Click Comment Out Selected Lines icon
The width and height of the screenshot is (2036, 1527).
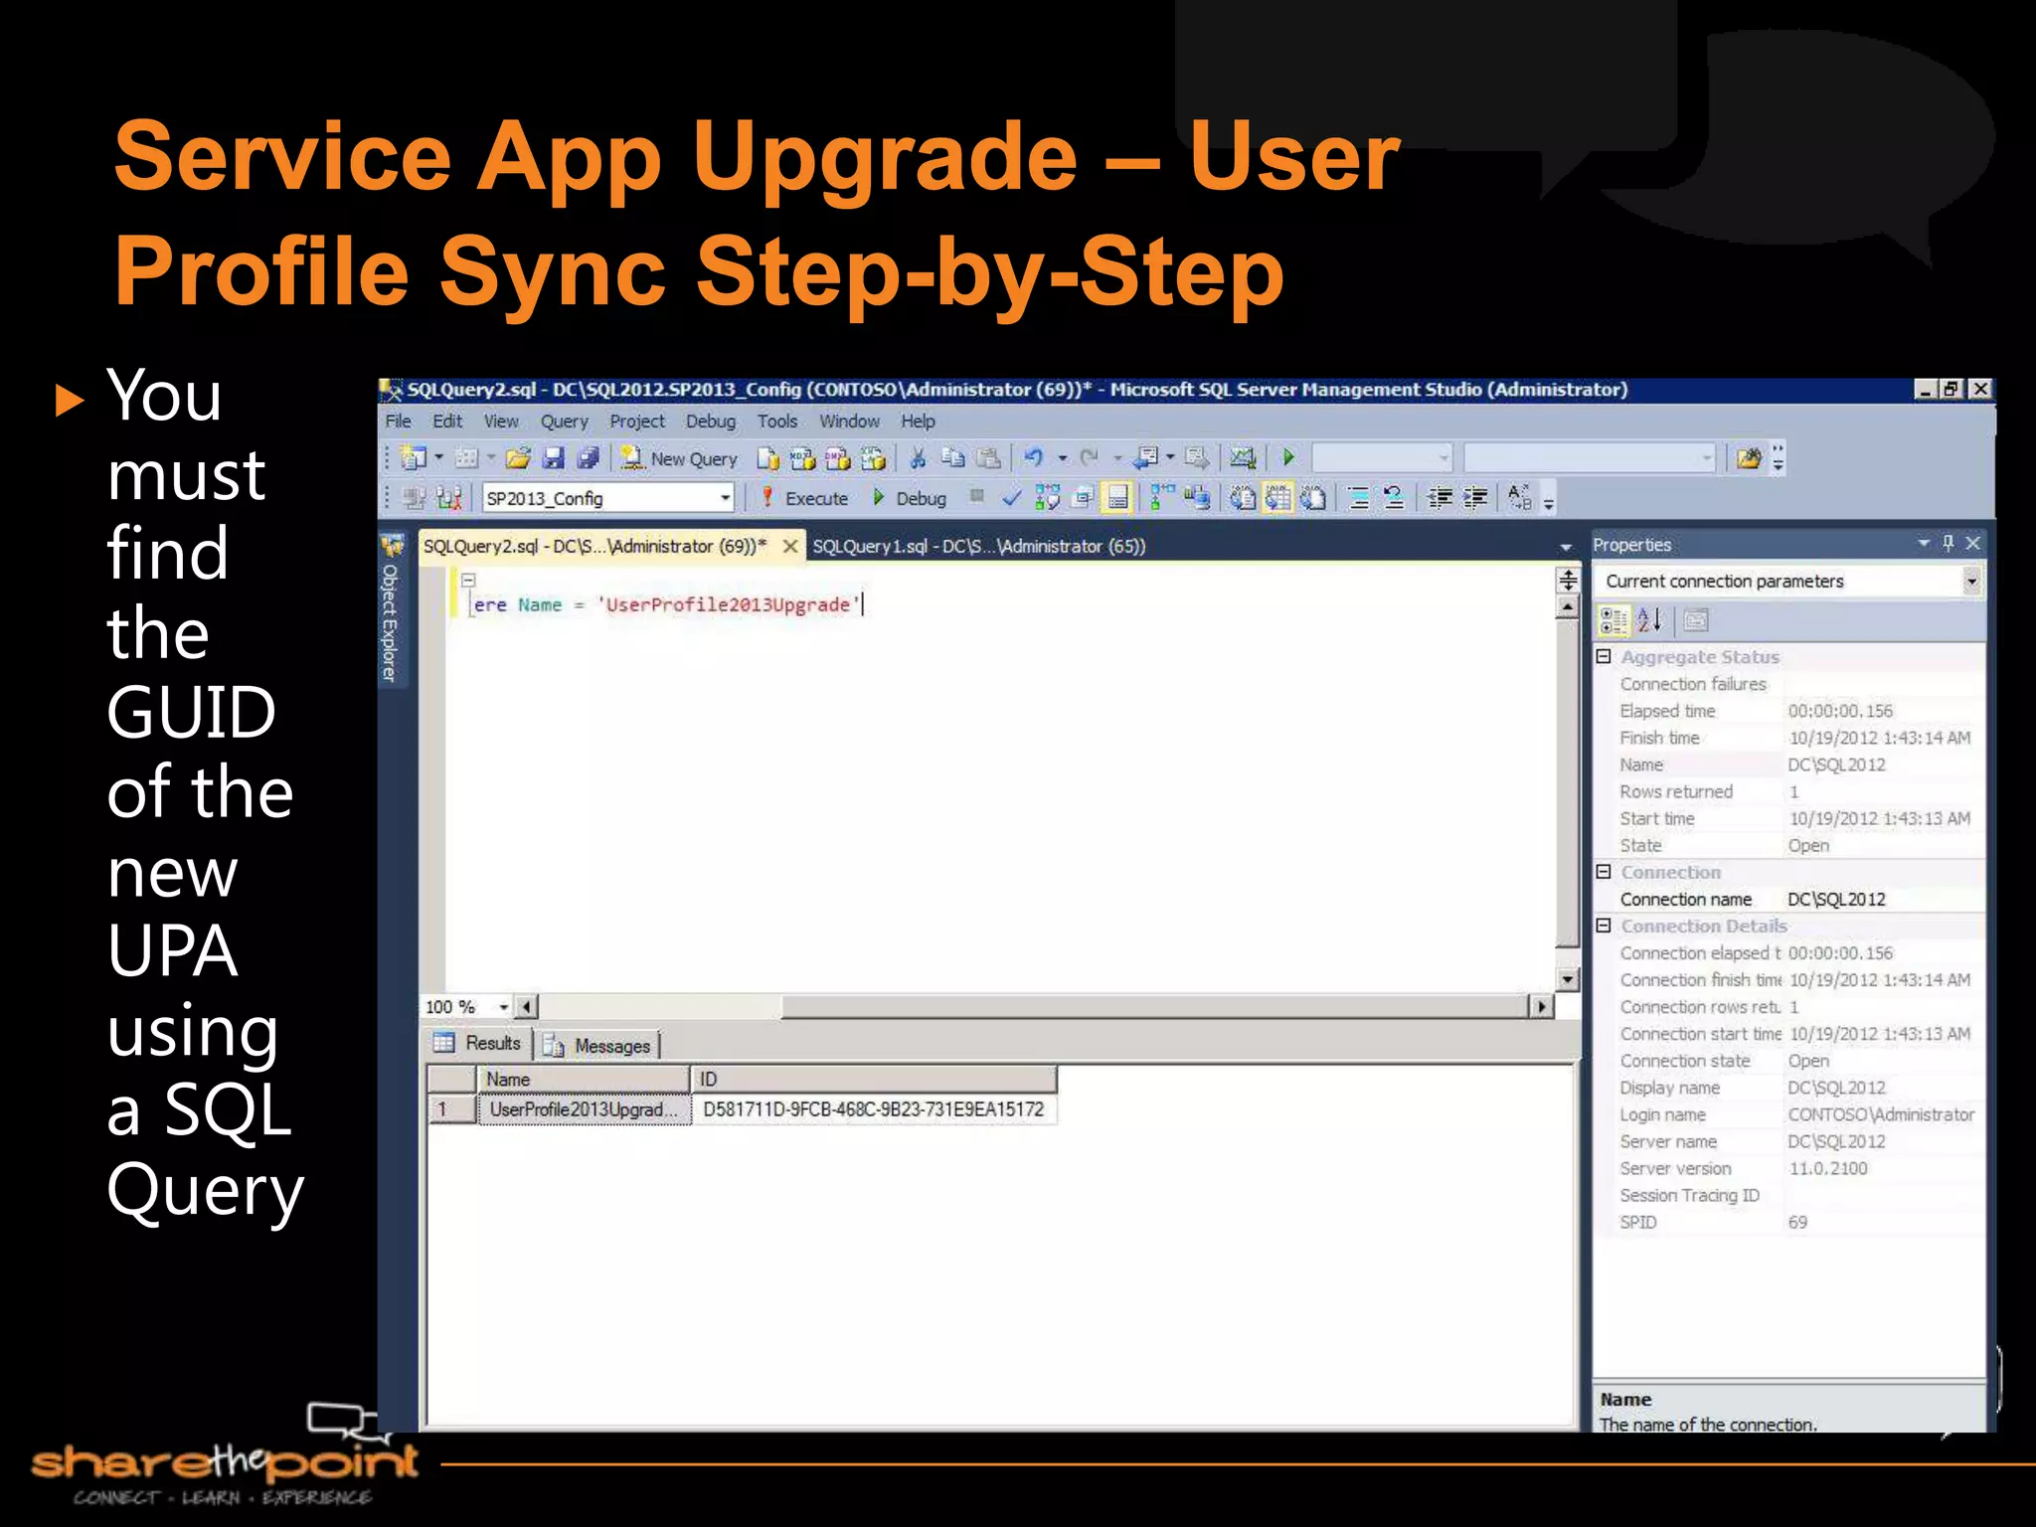click(1358, 498)
